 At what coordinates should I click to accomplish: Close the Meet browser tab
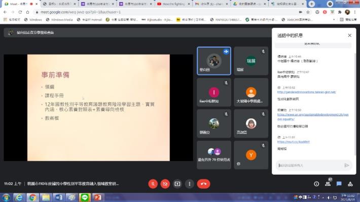[37, 4]
